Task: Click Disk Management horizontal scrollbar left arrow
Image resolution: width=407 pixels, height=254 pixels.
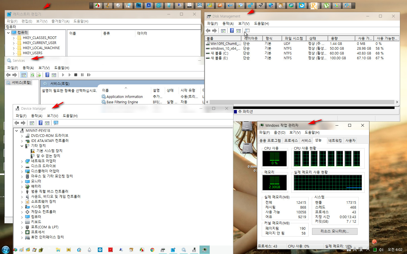Action: [207, 102]
